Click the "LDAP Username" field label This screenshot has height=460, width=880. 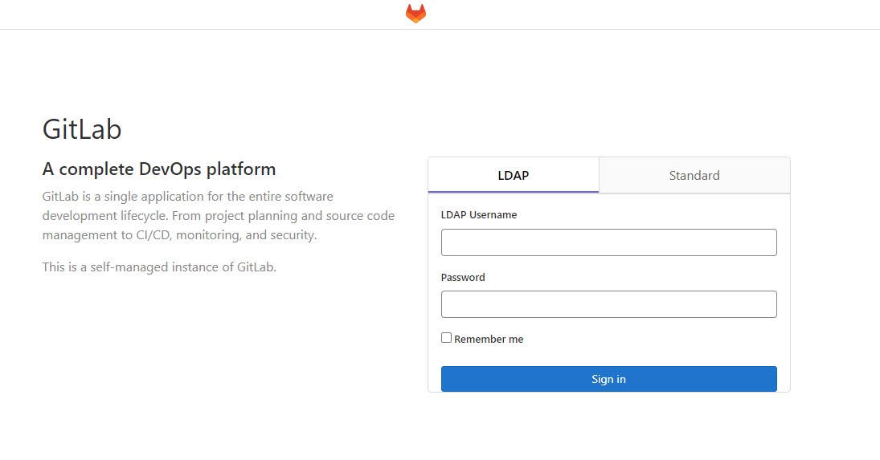(479, 215)
